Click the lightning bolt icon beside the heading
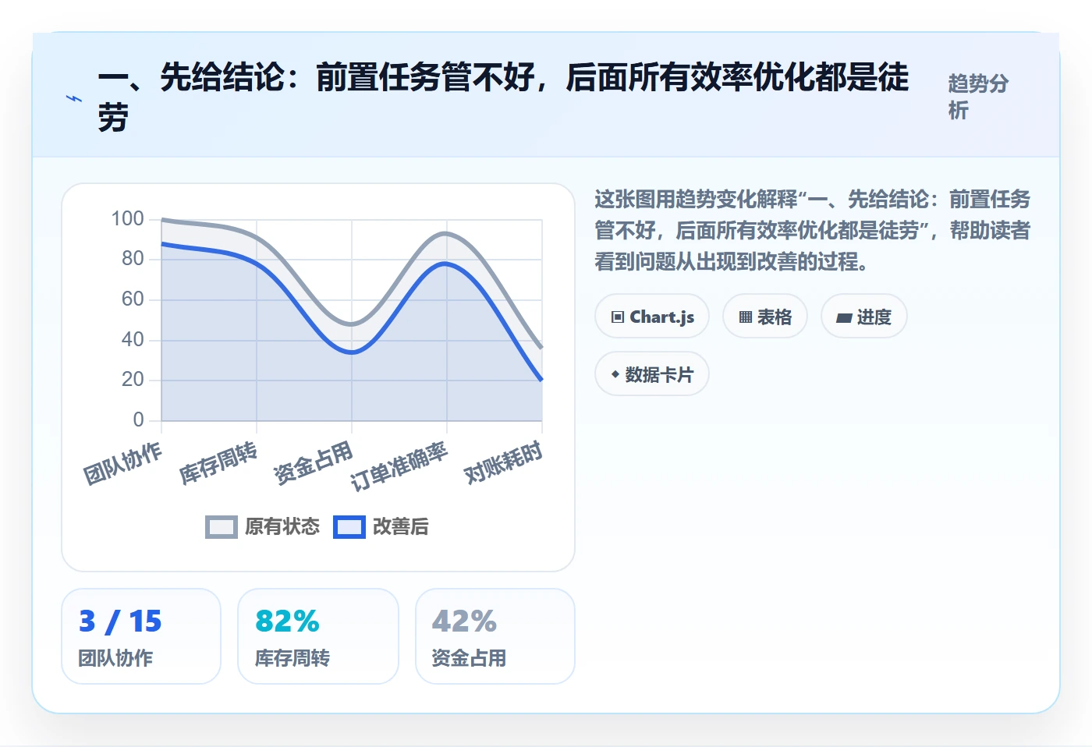This screenshot has height=747, width=1092. point(74,98)
